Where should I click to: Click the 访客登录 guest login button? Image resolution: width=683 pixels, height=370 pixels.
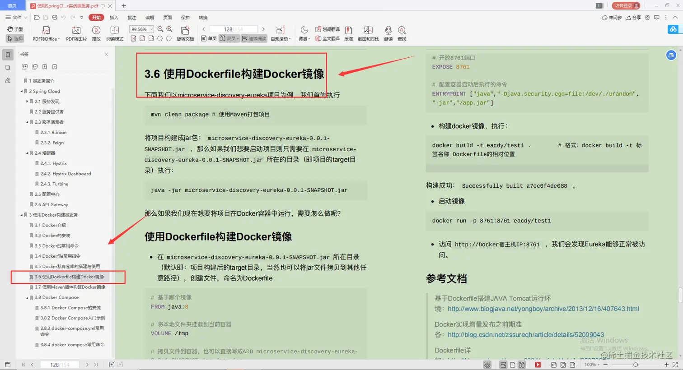(626, 6)
